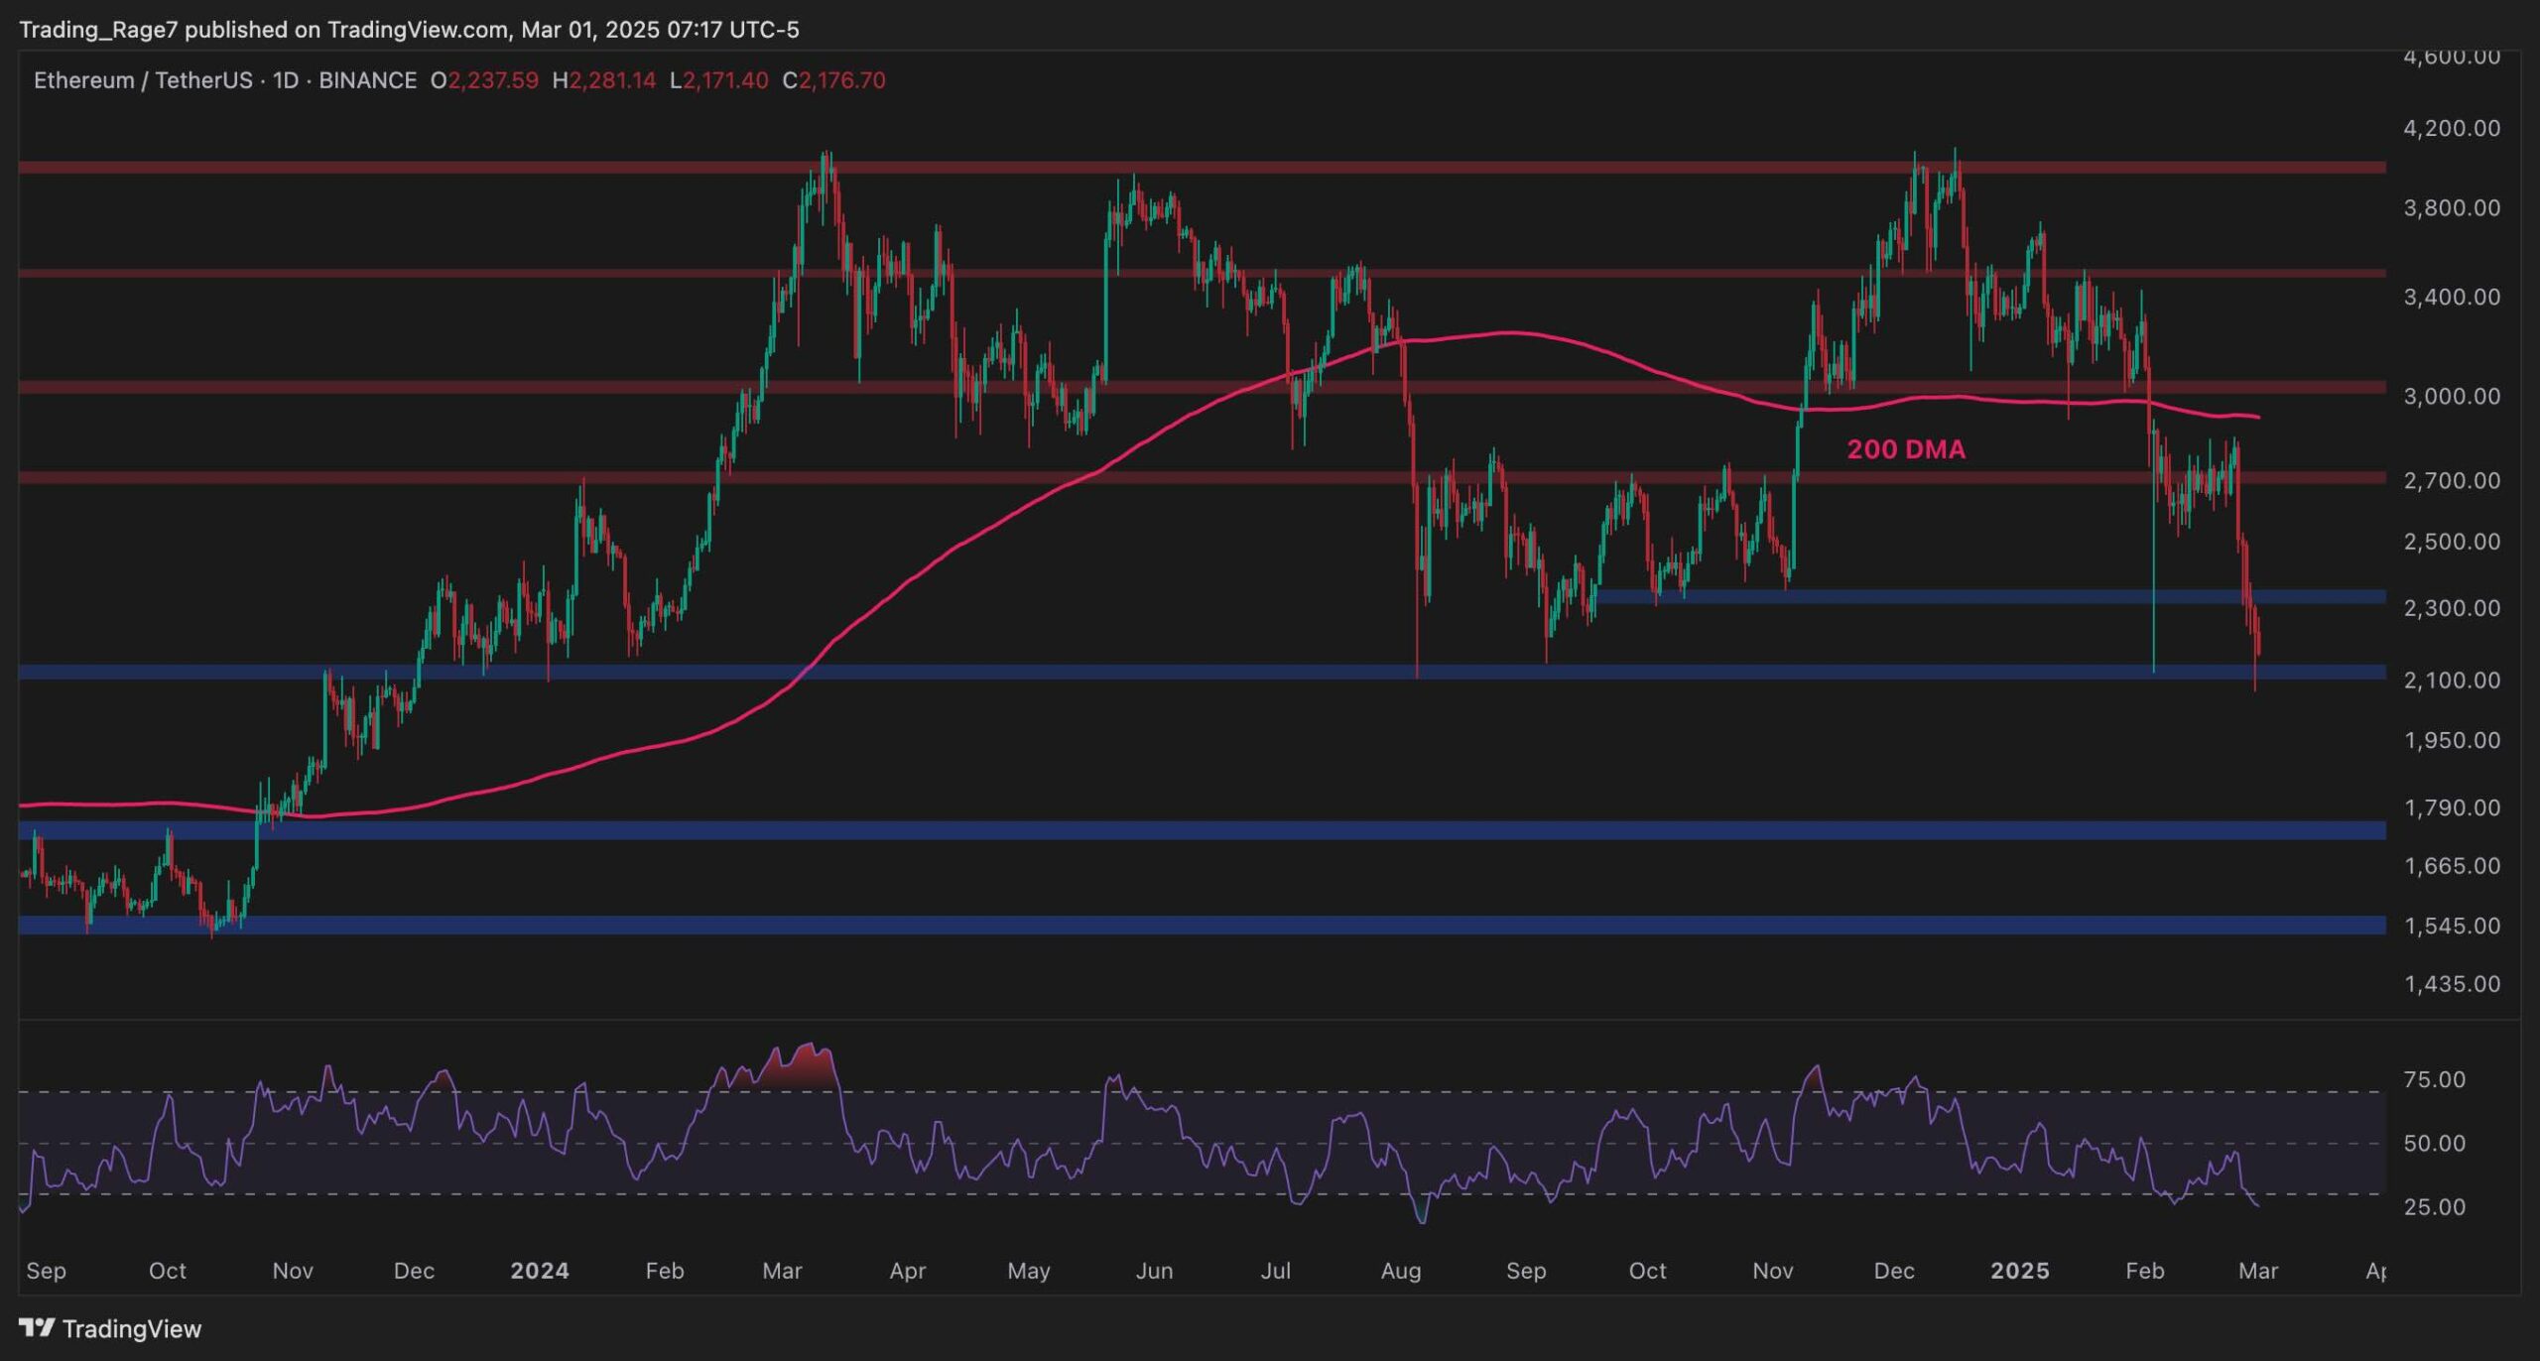Click the closing price value C2,176.70
Image resolution: width=2540 pixels, height=1361 pixels.
[833, 80]
